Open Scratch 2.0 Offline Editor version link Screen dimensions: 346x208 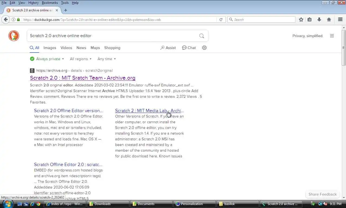(69, 110)
